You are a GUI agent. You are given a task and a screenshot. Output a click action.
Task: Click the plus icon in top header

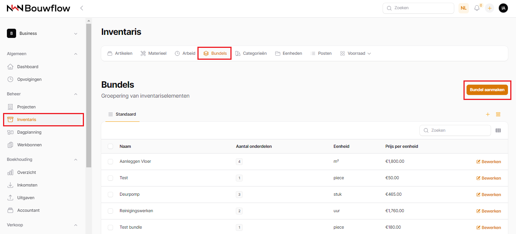490,8
